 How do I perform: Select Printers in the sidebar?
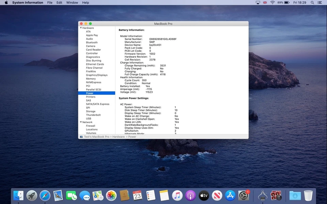point(91,97)
